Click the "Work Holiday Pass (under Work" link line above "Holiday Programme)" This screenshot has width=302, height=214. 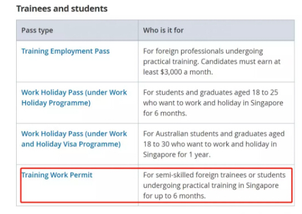coord(74,93)
